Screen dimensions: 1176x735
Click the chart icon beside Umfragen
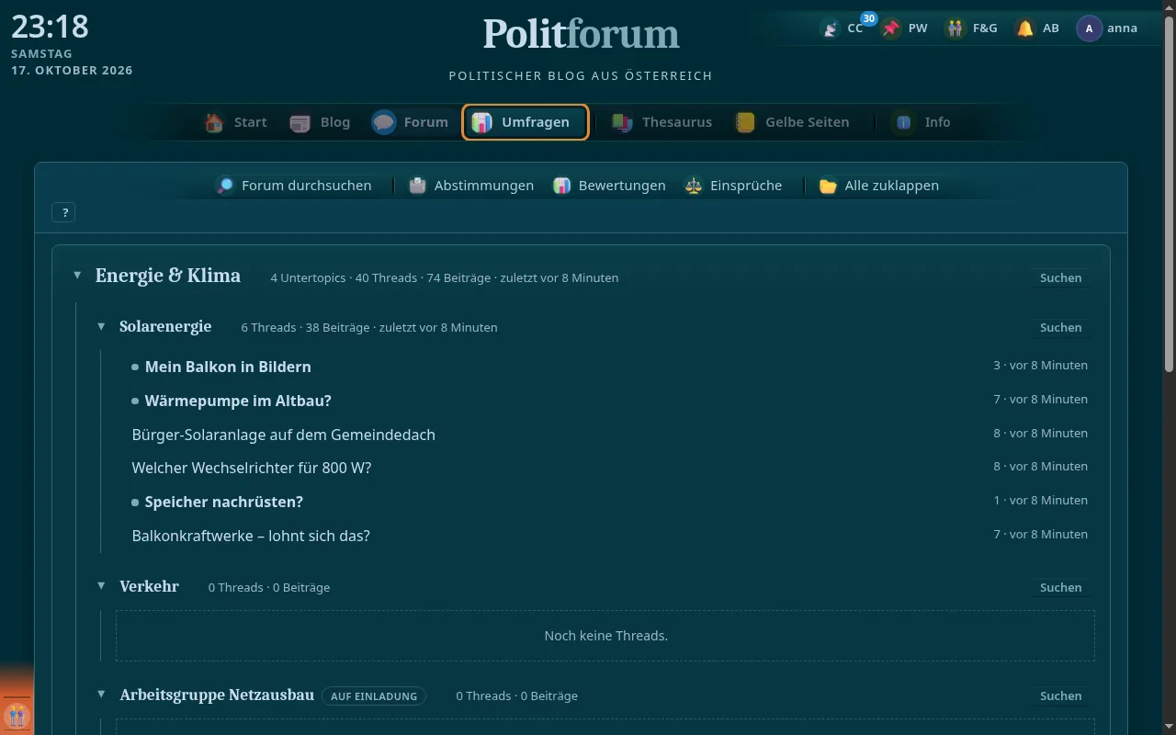(481, 122)
